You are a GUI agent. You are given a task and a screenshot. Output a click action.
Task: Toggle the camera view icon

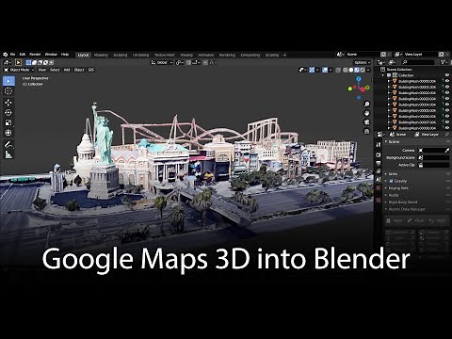(366, 122)
